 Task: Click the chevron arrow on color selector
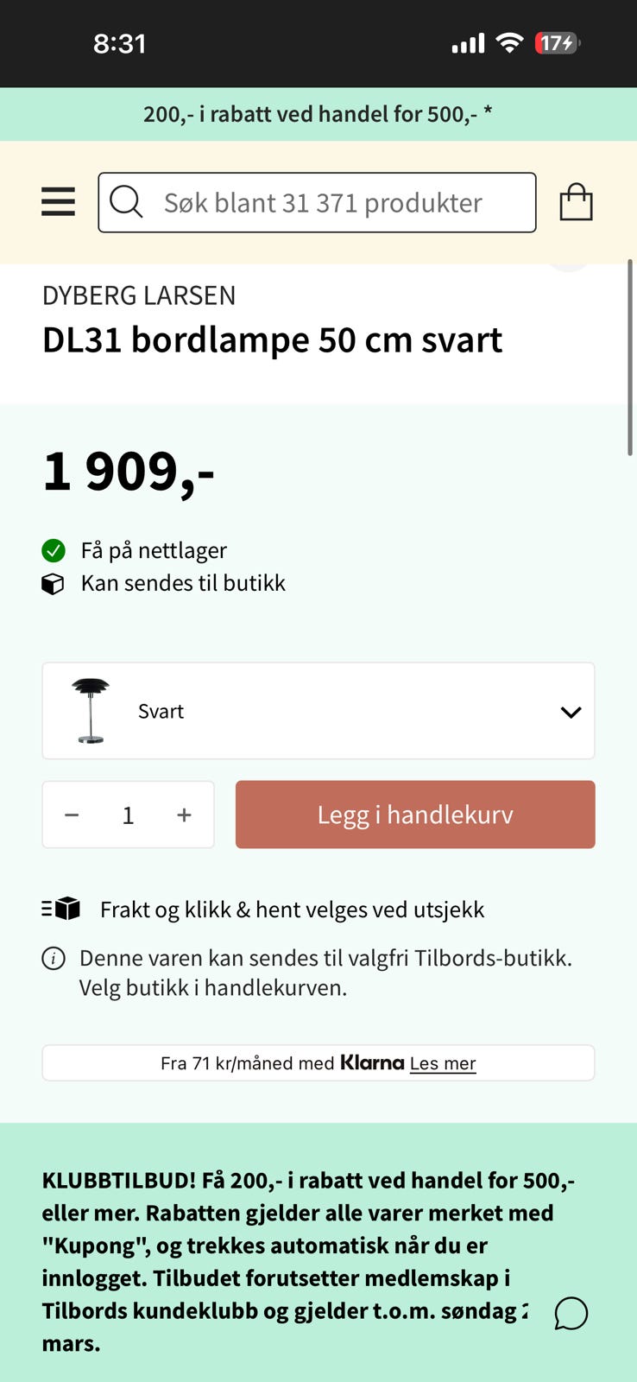pos(571,712)
